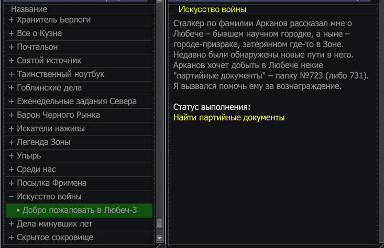Click the Статус выполнения label
This screenshot has height=248, width=384.
pyautogui.click(x=212, y=107)
